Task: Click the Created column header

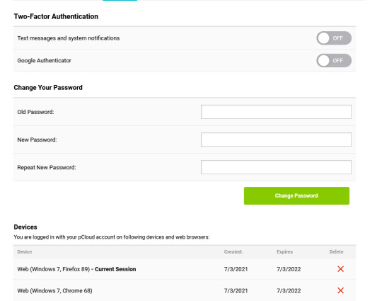Action: pos(233,251)
